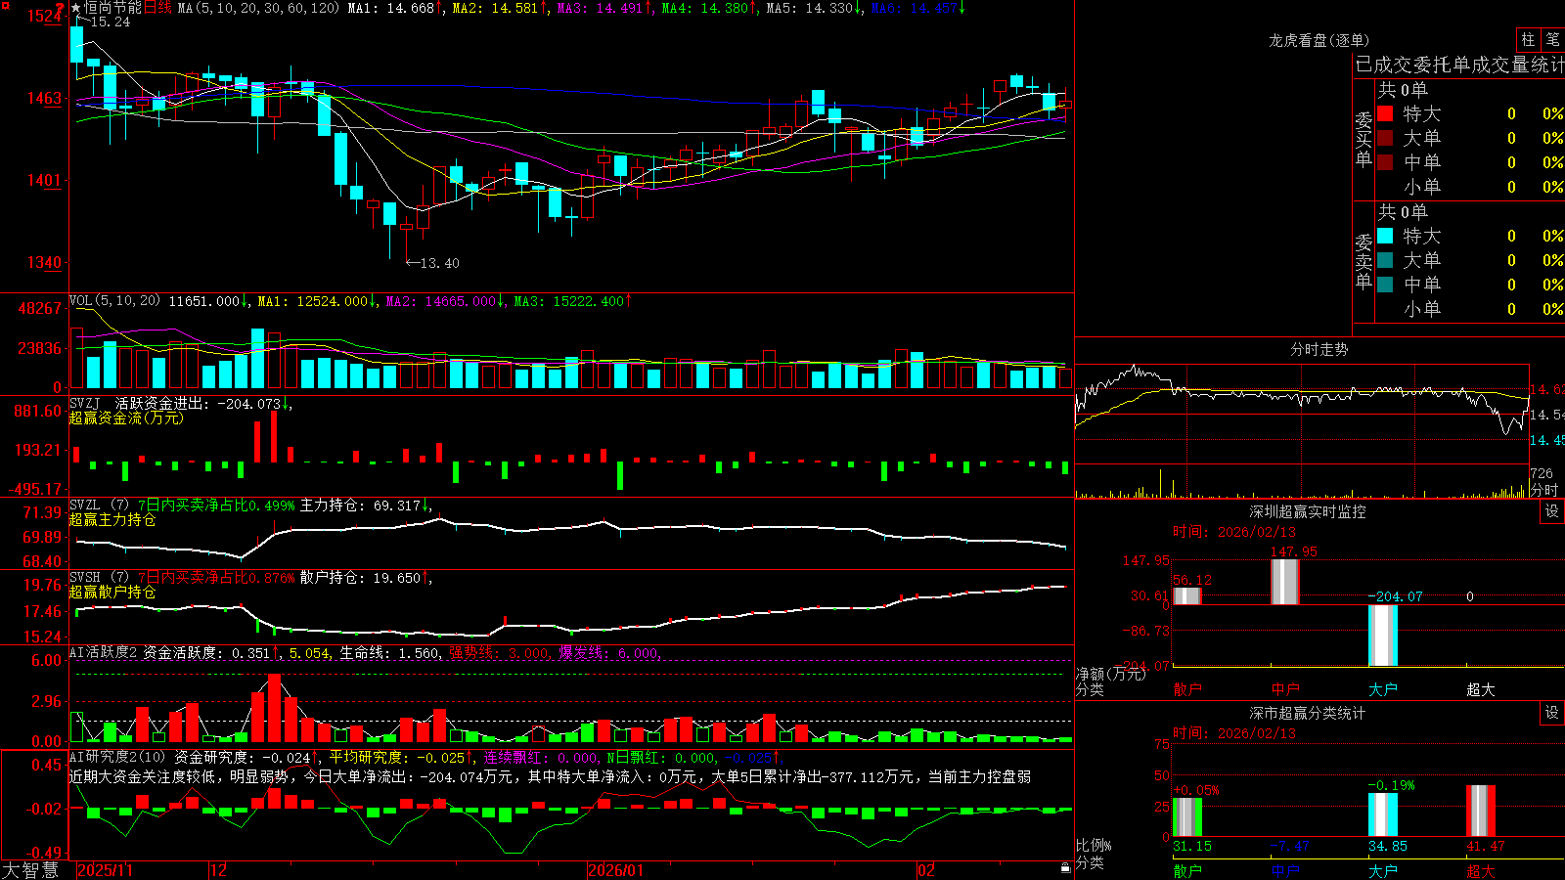Click the 龙虎看盘(逐单) panel title
The height and width of the screenshot is (880, 1565).
click(x=1319, y=40)
